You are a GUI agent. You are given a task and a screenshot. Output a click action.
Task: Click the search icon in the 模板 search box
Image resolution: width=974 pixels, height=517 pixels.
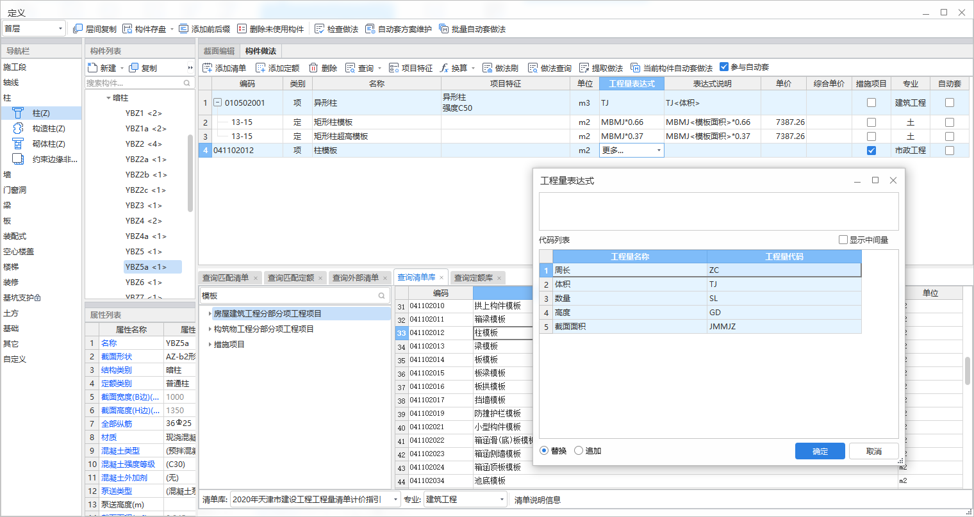[382, 295]
